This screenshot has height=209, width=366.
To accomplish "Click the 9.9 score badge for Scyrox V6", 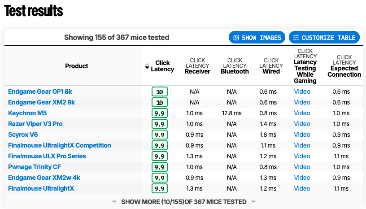I will [160, 135].
